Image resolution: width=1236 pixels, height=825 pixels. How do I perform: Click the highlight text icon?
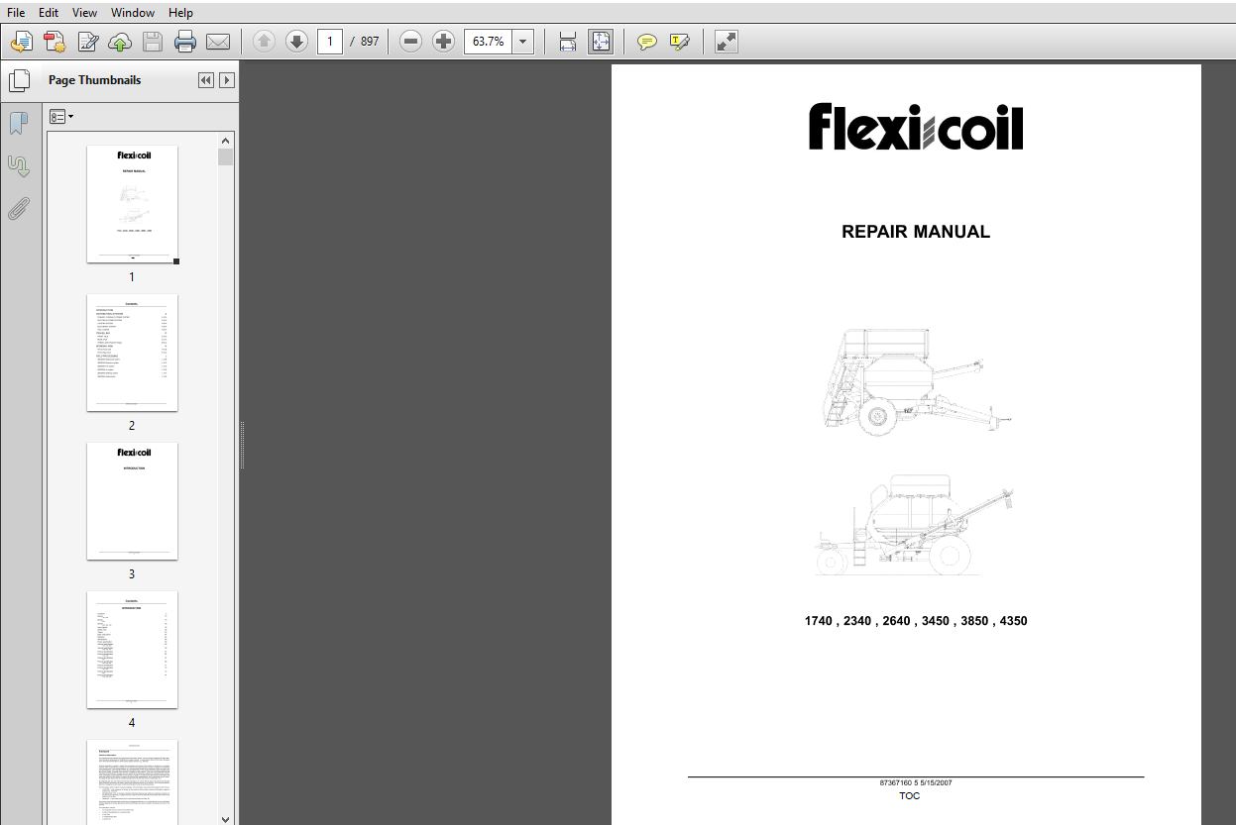tap(680, 42)
